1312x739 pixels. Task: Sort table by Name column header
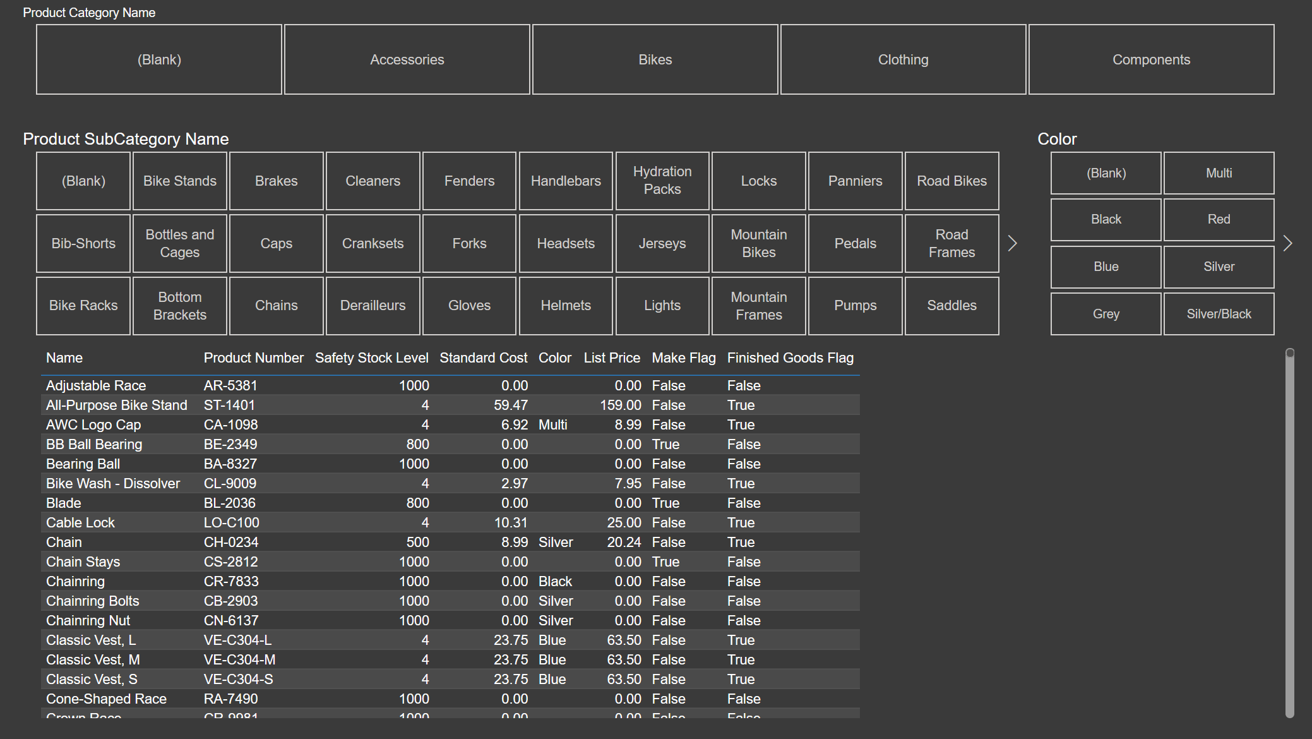click(64, 357)
